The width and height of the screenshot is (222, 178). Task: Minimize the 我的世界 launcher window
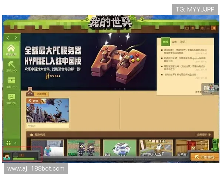point(208,28)
